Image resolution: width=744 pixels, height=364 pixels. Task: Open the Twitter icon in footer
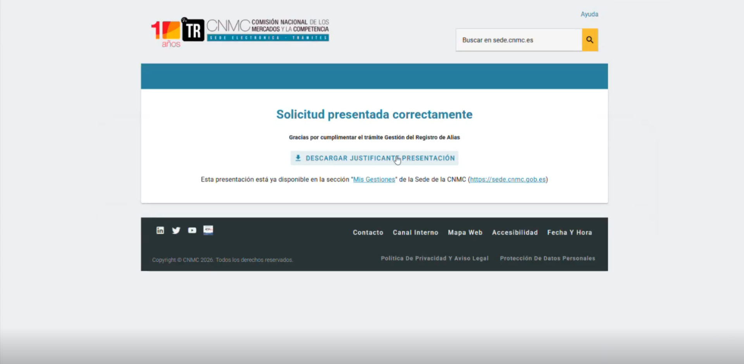176,231
